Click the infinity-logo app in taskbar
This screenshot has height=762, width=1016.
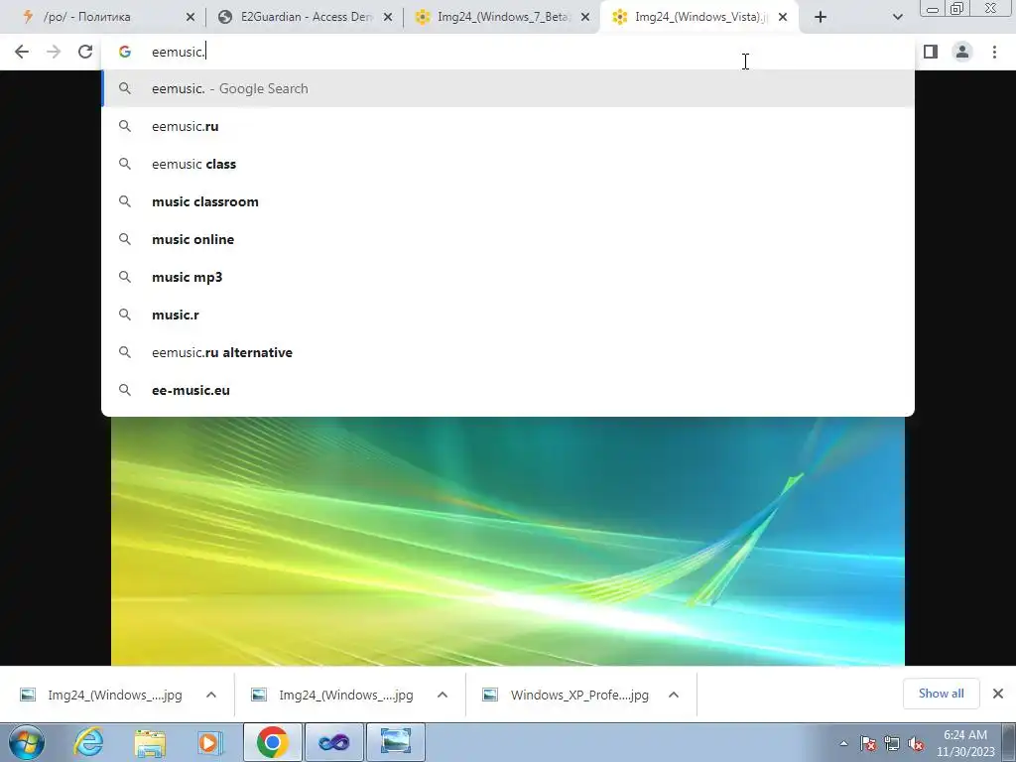[333, 742]
